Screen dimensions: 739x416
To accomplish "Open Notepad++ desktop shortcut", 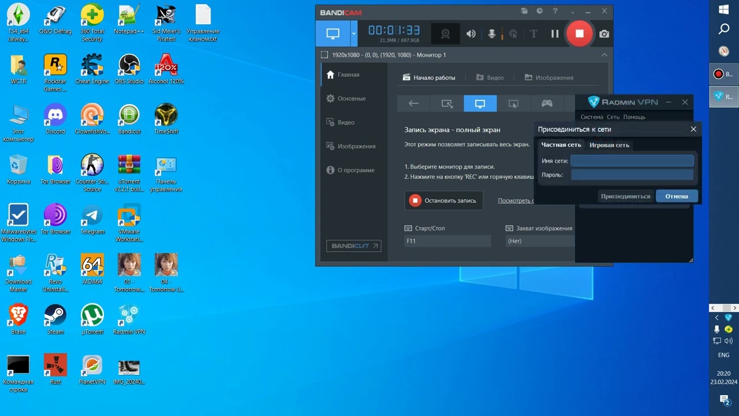I will (129, 19).
